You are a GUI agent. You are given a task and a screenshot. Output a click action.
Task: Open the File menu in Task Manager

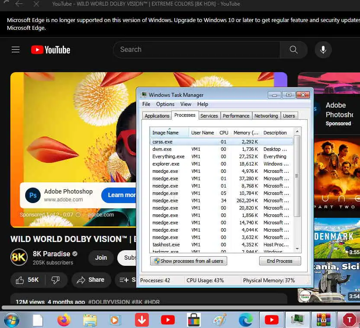(x=146, y=104)
